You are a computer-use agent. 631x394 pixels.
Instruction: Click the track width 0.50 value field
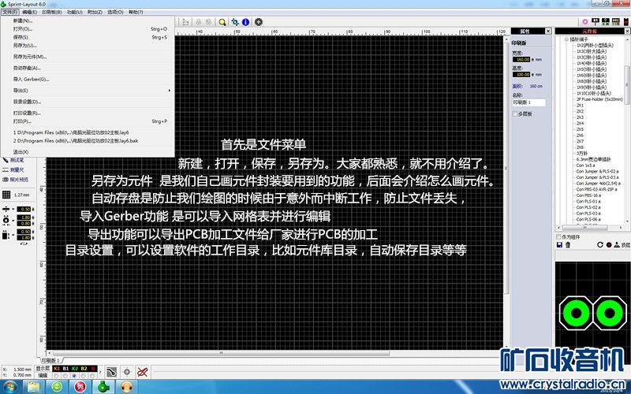[x=24, y=209]
